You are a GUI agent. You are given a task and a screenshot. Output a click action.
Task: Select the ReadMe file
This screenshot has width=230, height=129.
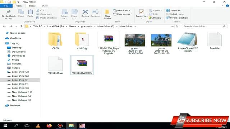click(x=215, y=41)
